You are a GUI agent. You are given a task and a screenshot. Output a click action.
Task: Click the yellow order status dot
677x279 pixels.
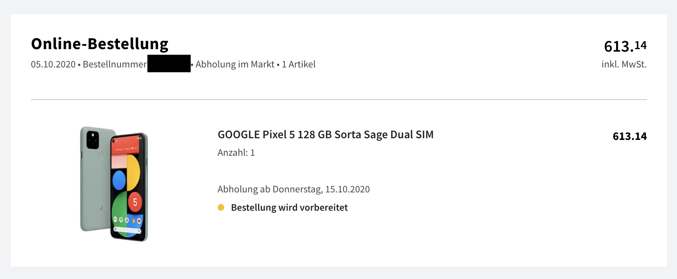point(221,207)
